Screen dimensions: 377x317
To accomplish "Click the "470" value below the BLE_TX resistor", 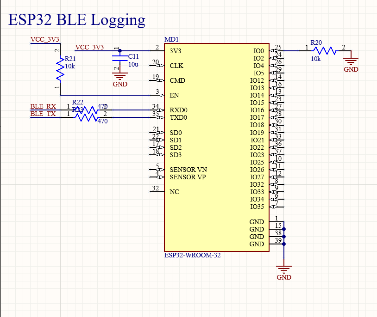I will [103, 121].
